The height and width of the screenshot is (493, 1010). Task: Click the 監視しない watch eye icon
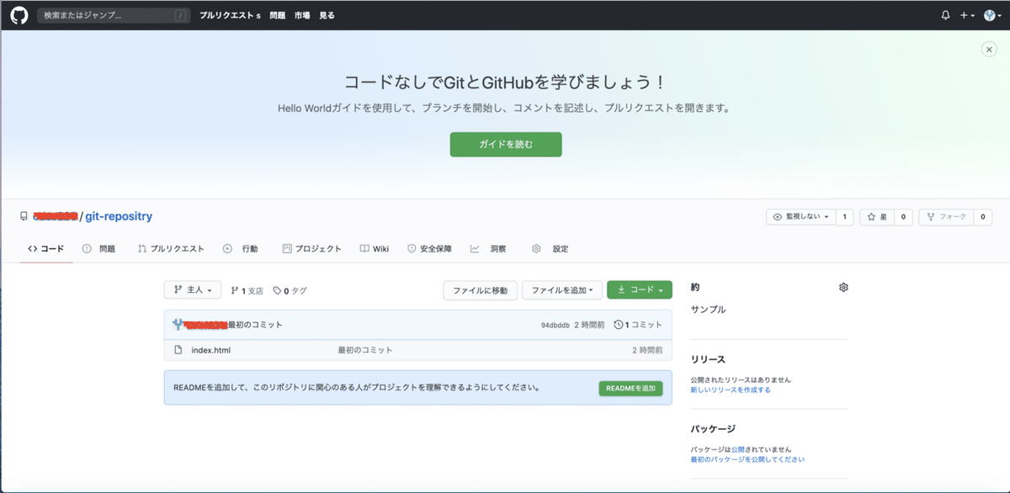(x=777, y=216)
